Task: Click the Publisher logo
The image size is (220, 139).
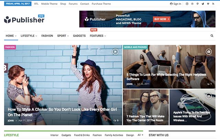Action: (x=24, y=20)
